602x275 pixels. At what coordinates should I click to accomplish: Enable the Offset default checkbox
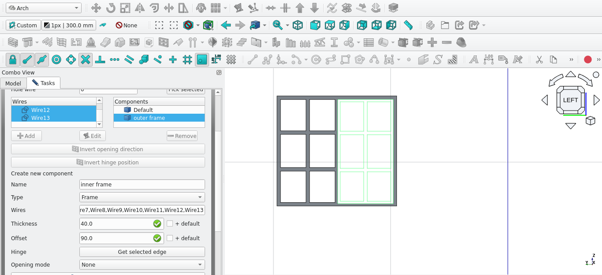[x=170, y=238]
